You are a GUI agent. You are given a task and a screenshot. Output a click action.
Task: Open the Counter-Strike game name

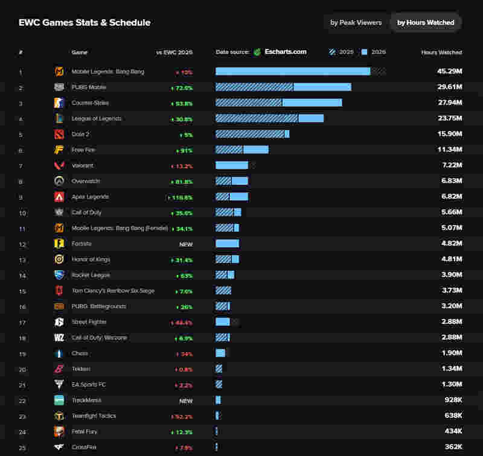coord(90,103)
